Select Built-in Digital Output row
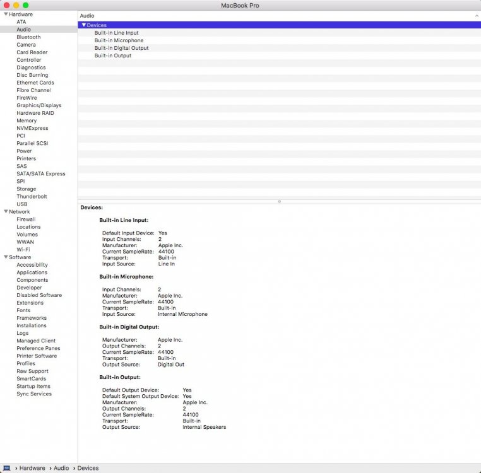481x473 pixels. click(x=279, y=48)
